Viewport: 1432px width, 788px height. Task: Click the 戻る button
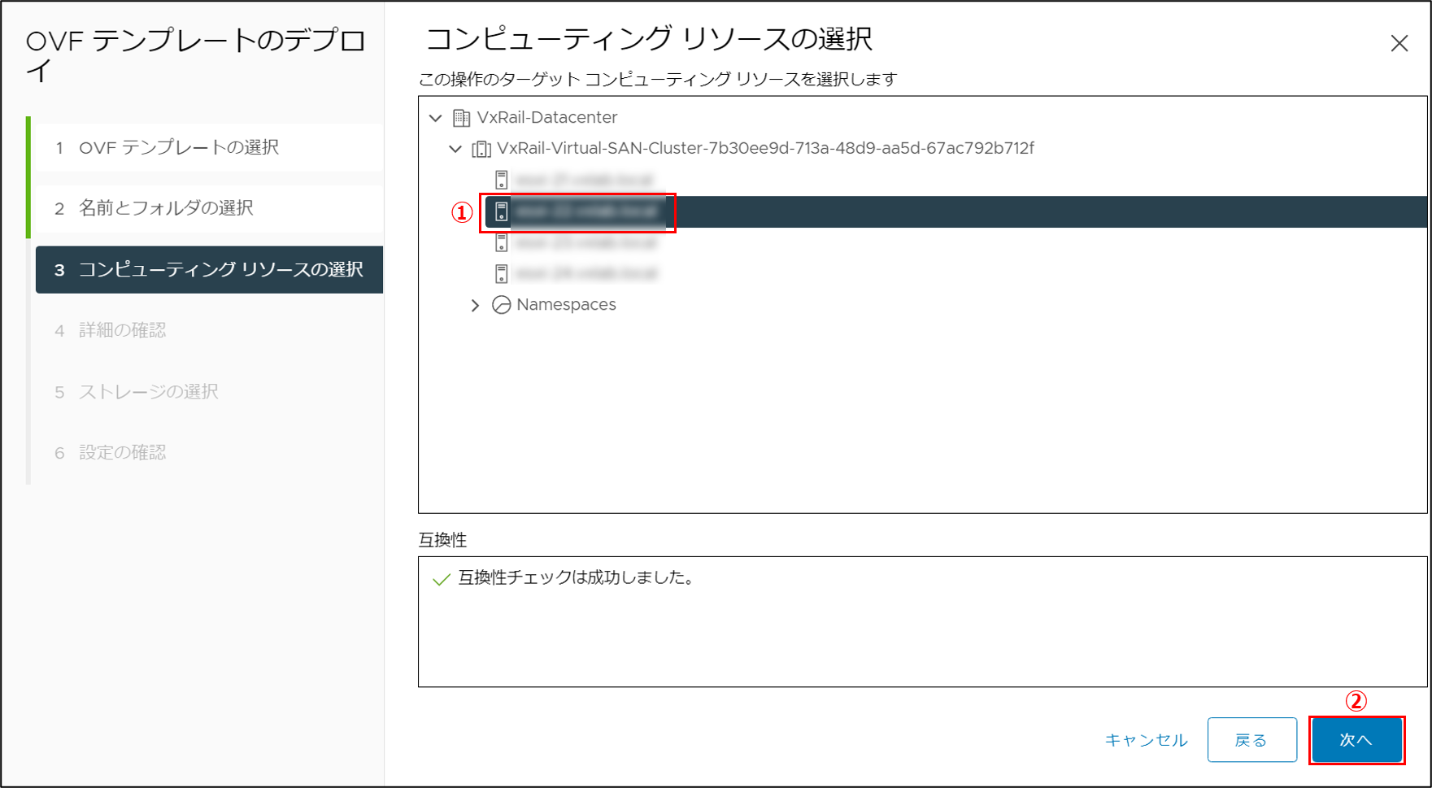click(x=1251, y=740)
